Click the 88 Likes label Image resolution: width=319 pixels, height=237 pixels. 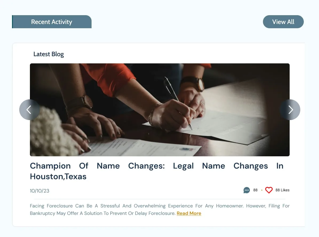tap(282, 190)
